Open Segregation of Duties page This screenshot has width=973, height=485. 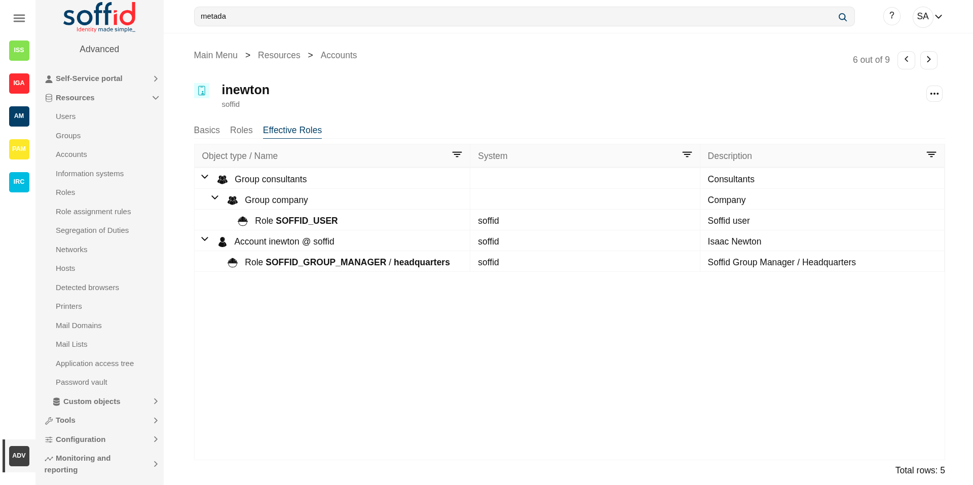tap(92, 230)
